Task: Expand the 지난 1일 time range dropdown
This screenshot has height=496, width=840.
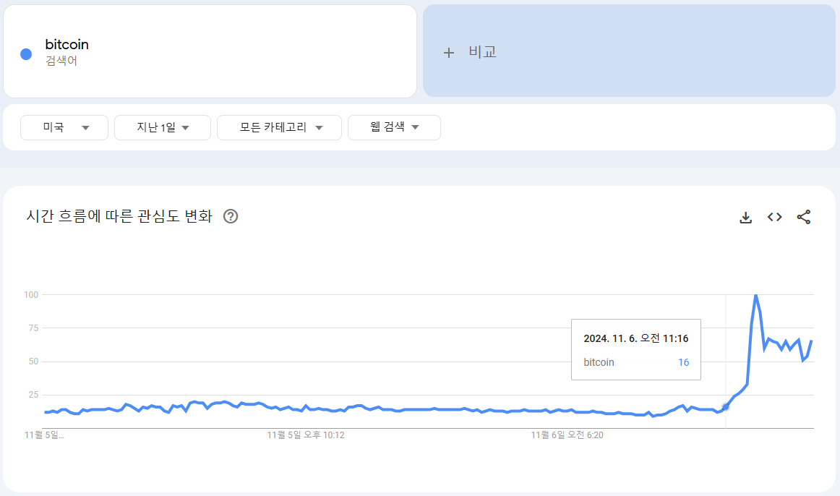Action: 163,127
